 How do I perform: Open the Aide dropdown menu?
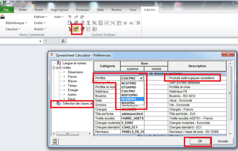[59, 17]
